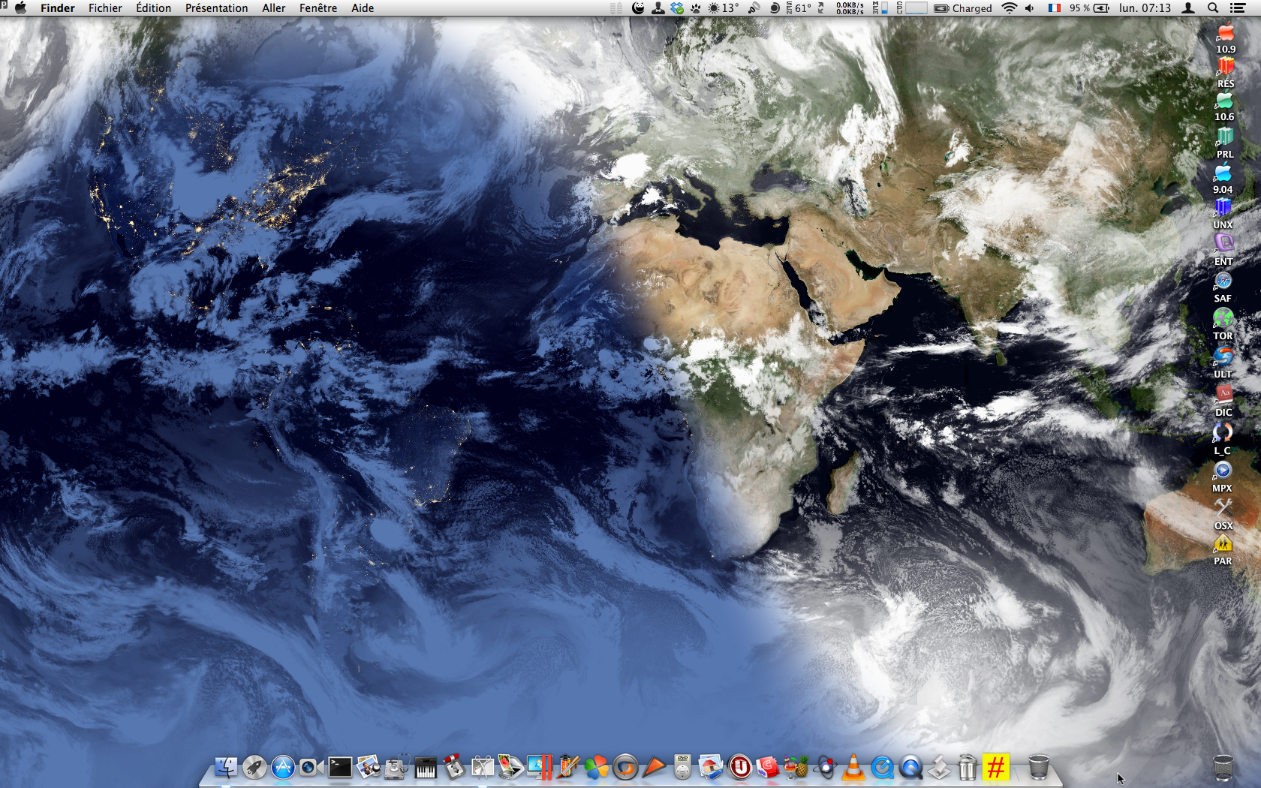The image size is (1261, 788).
Task: Open the Fichier menu
Action: [x=105, y=8]
